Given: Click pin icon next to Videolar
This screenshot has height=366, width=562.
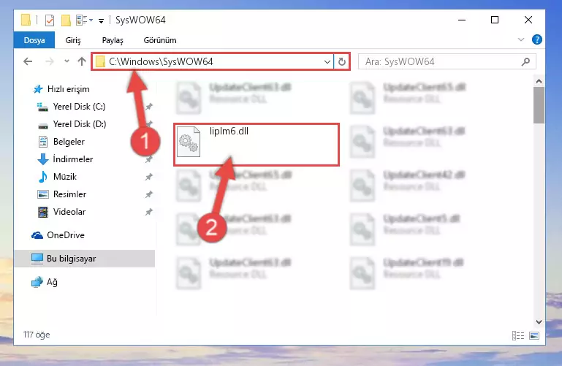Looking at the screenshot, I should pyautogui.click(x=149, y=212).
